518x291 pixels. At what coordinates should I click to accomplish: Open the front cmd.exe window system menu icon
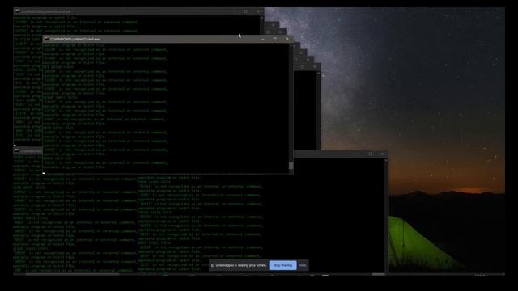[x=47, y=40]
